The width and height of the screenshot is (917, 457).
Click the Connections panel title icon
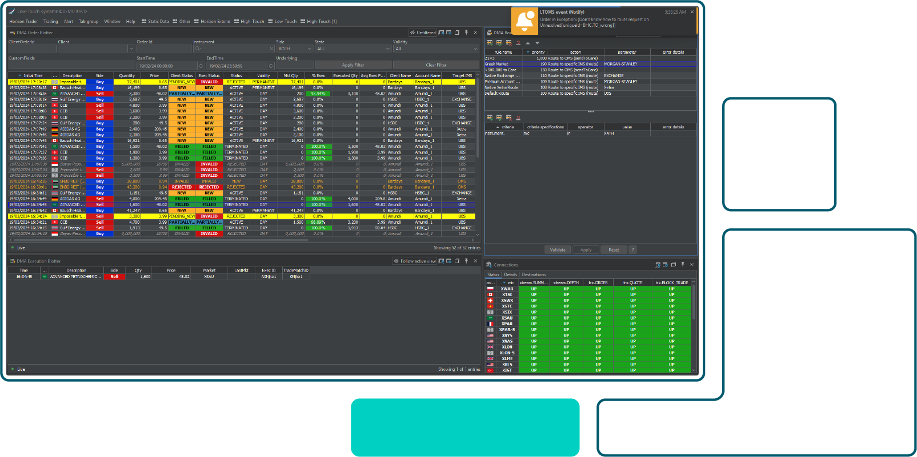[489, 265]
